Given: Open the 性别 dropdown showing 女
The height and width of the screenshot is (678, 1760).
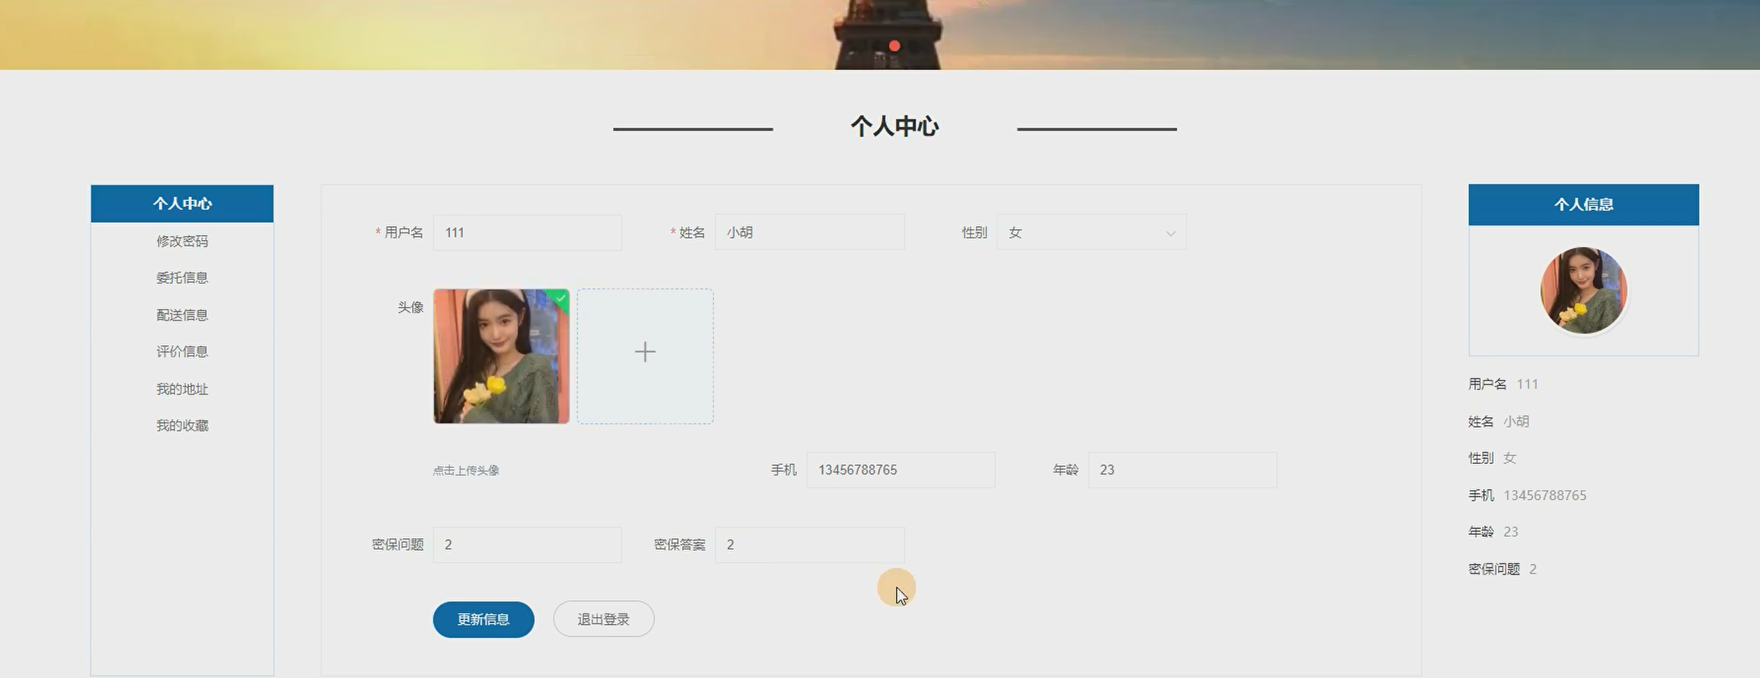Looking at the screenshot, I should coord(1091,233).
